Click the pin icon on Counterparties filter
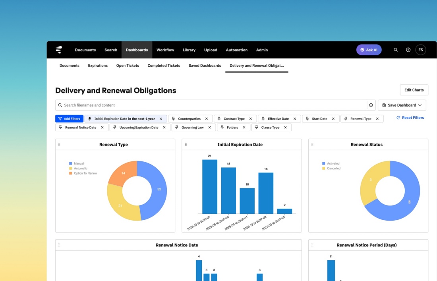 [x=173, y=119]
